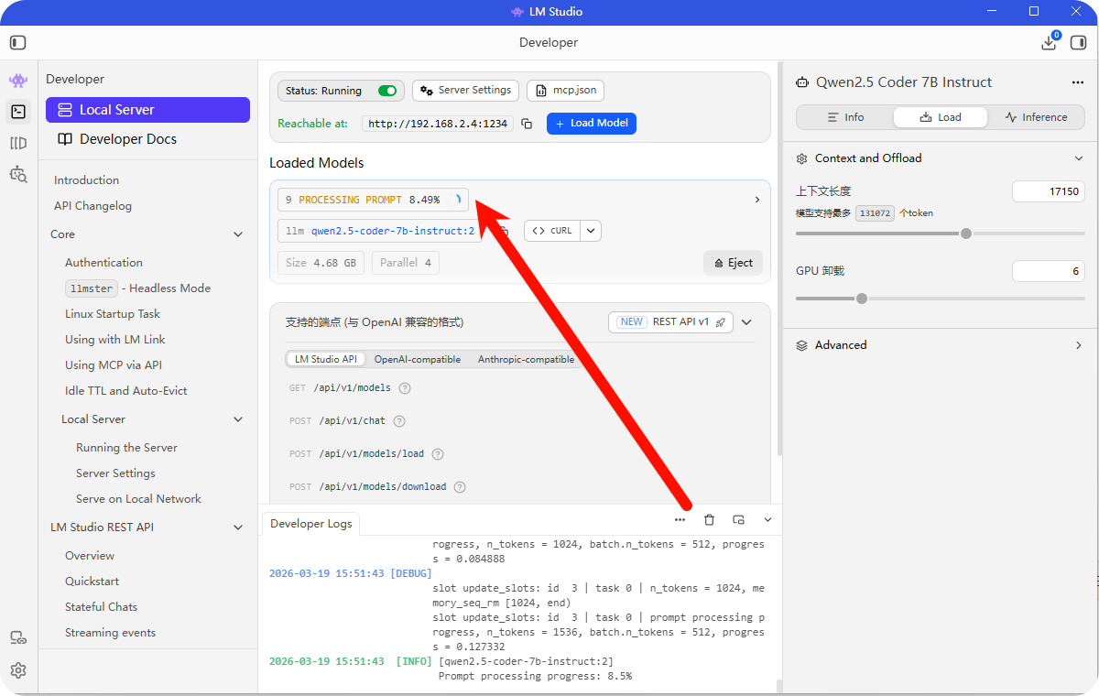
Task: Open the model search icon in sidebar
Action: (18, 173)
